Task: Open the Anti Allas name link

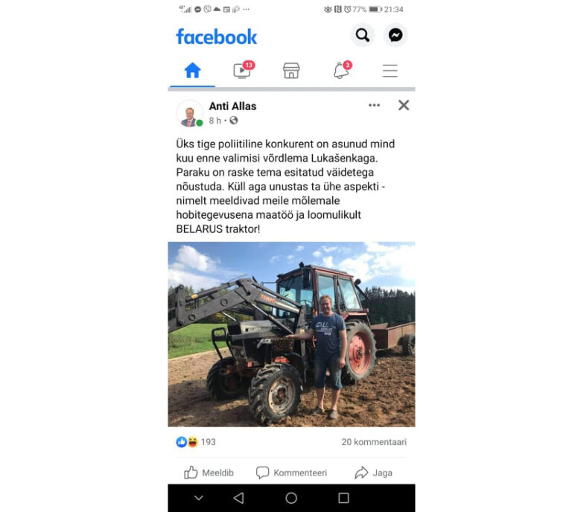Action: pos(232,106)
